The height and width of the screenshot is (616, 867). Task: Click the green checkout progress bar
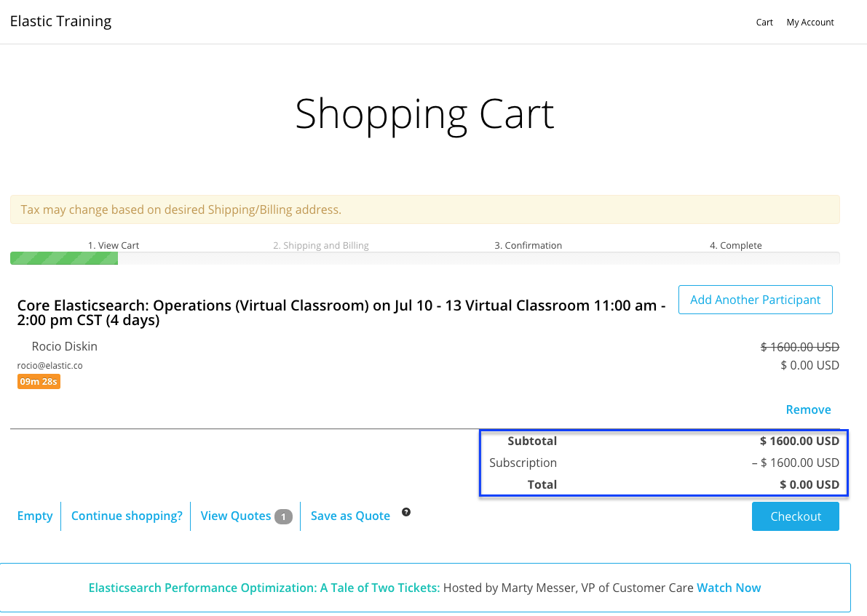64,258
